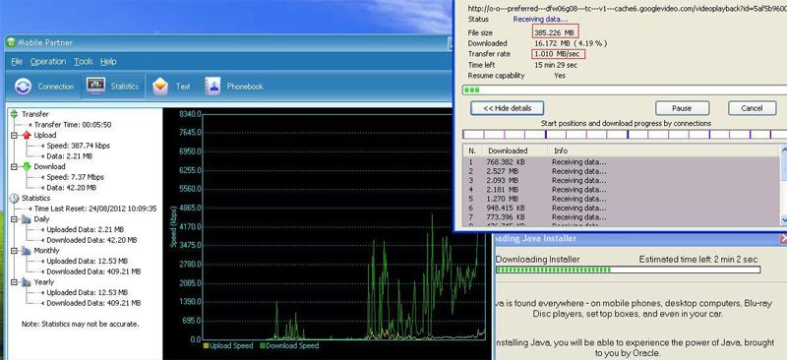Sort by the N. column header
Screen dimensions: 787x360
coord(472,150)
